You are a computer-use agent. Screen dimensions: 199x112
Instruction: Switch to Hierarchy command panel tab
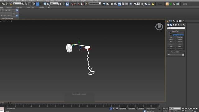coord(174,21)
